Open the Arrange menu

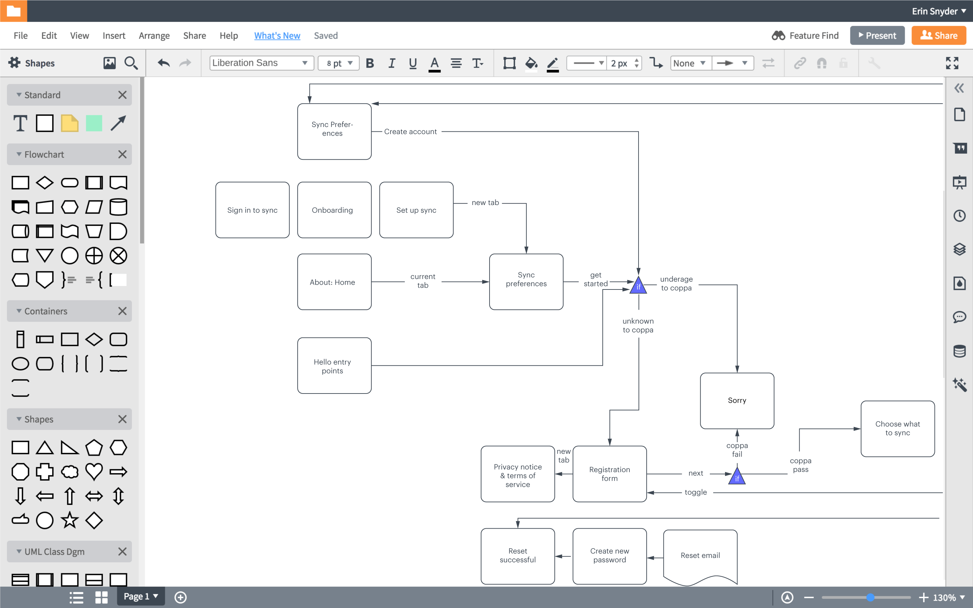coord(154,36)
